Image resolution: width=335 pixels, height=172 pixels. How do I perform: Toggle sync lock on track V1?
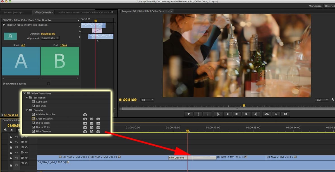tap(22, 163)
